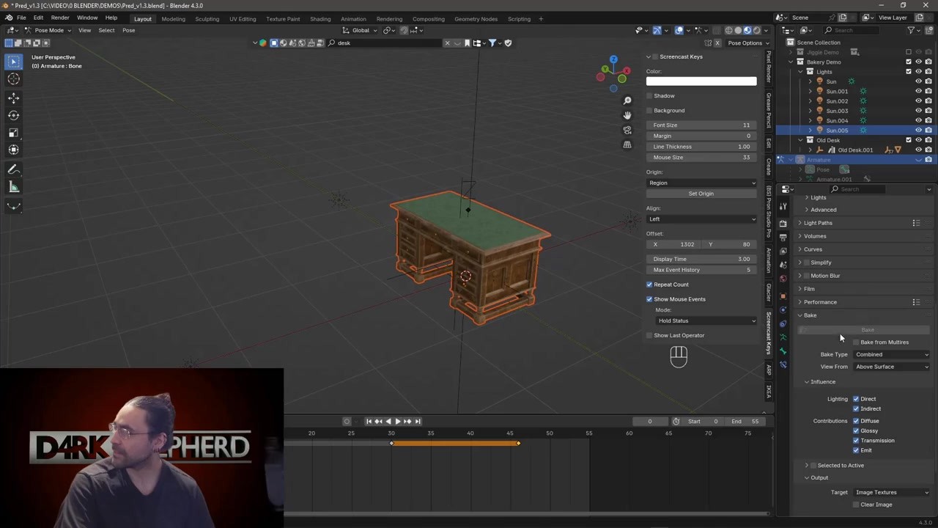Open the Hold Status mode dropdown
The width and height of the screenshot is (938, 528).
pos(706,320)
